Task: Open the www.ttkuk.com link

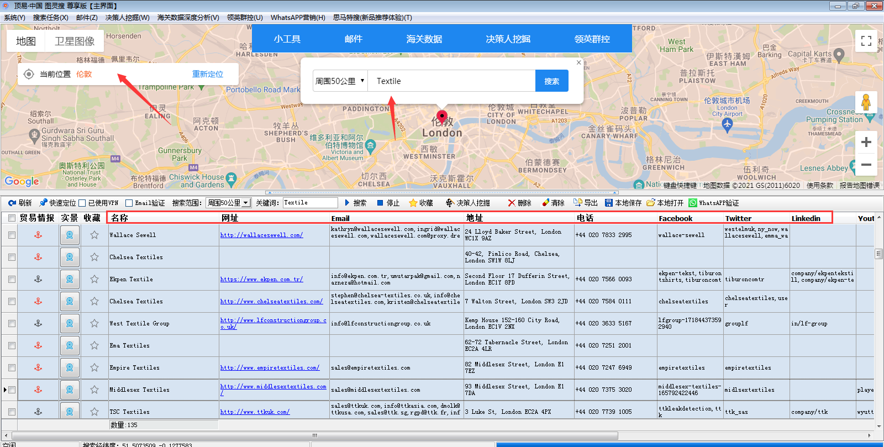Action: click(x=255, y=412)
